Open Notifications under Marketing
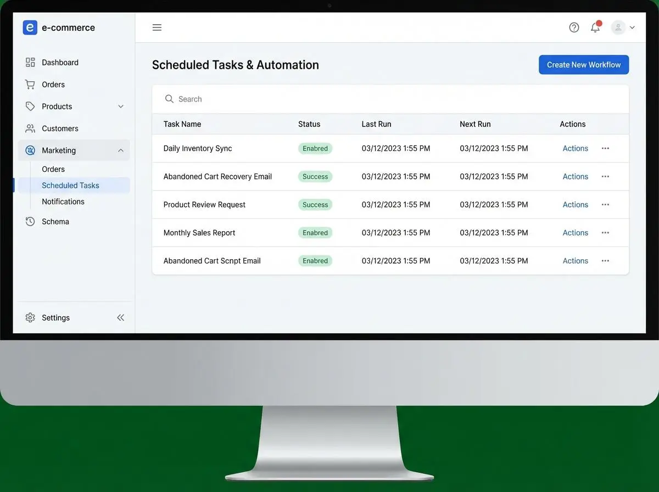Screen dimensions: 659x492 click(63, 202)
